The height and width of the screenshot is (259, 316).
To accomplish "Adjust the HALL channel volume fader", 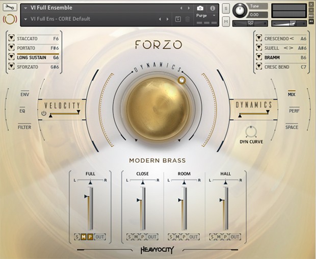I will point(222,200).
